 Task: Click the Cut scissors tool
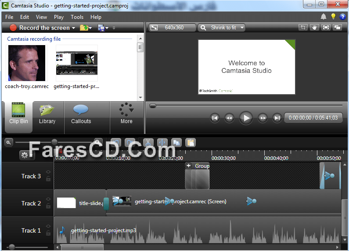(148, 143)
